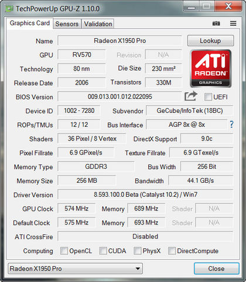Click the camera screenshot icon
This screenshot has width=246, height=282.
[216, 23]
